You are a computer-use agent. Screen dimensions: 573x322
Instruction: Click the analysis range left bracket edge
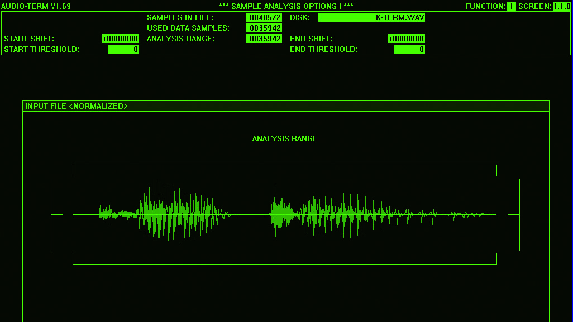point(73,215)
